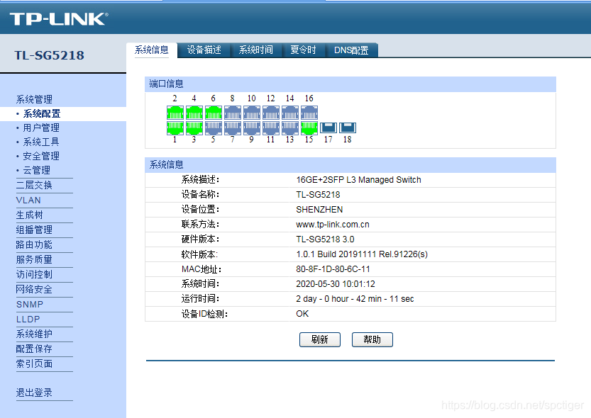Select port 9 icon in port panel
The height and width of the screenshot is (418, 591).
tap(252, 128)
